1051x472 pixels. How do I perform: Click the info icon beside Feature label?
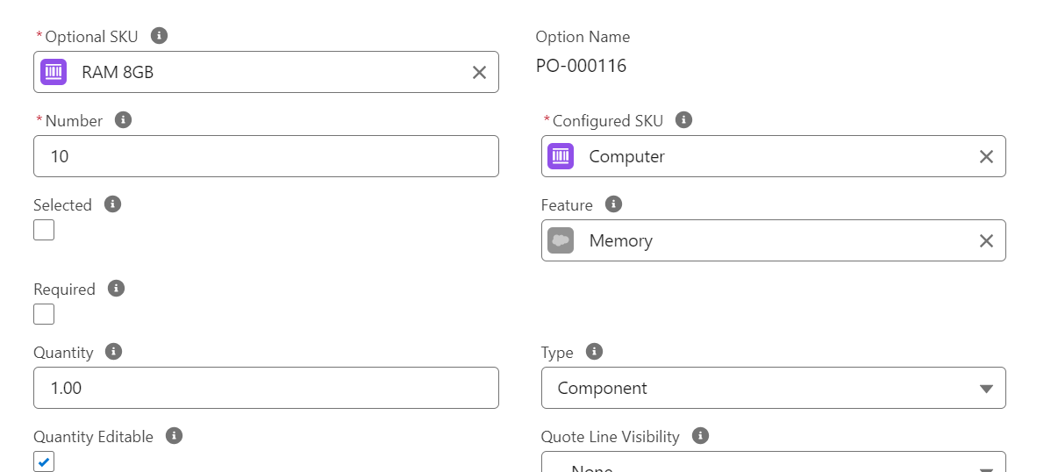(614, 204)
